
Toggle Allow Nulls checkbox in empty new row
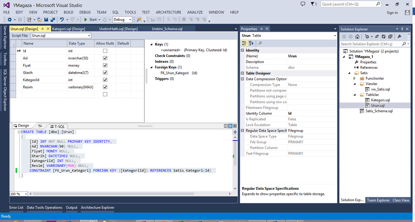(x=105, y=94)
